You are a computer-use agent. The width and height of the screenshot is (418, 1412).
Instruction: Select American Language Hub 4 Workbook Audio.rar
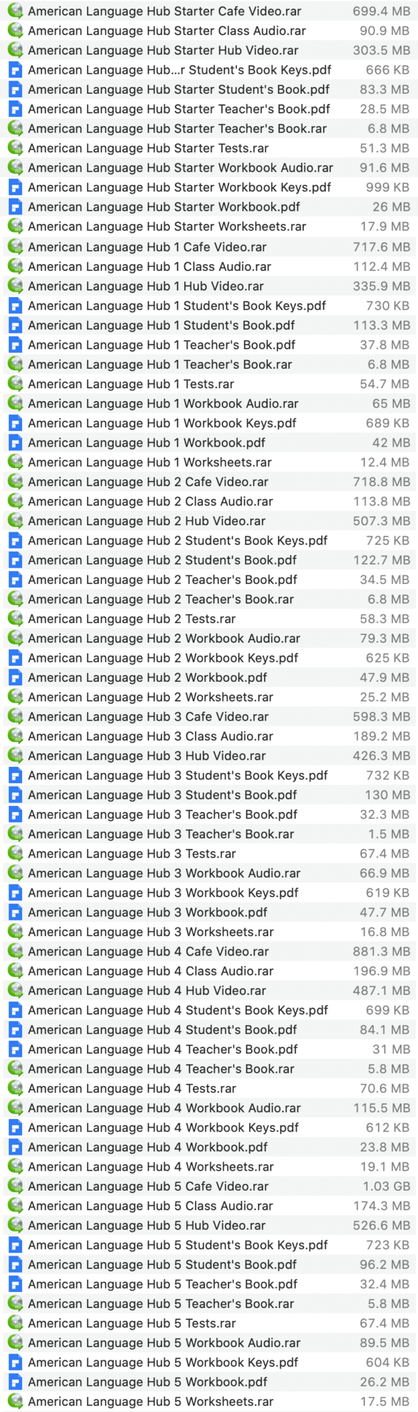tap(164, 1108)
